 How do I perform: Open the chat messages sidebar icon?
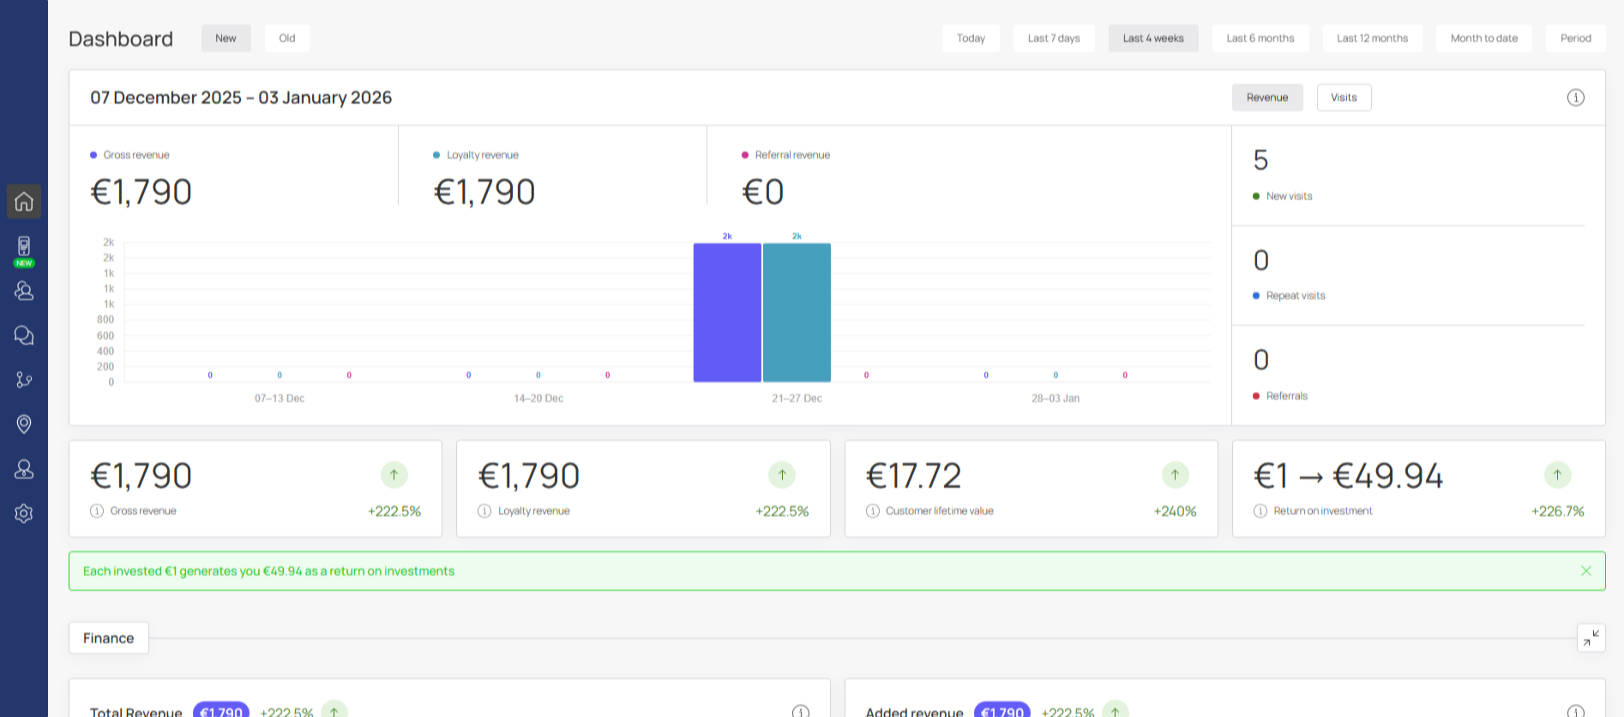24,335
